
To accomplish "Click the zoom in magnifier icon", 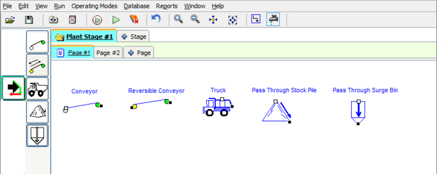I will pos(178,20).
